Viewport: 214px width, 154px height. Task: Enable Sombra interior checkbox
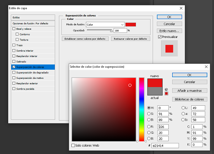[x=14, y=50]
